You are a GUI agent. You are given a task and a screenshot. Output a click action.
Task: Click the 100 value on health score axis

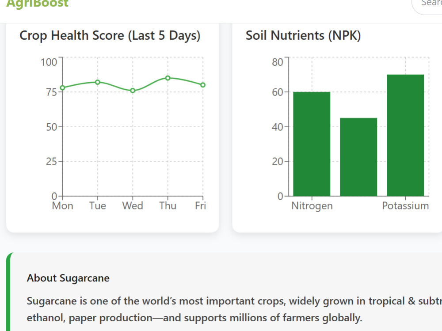pos(49,62)
